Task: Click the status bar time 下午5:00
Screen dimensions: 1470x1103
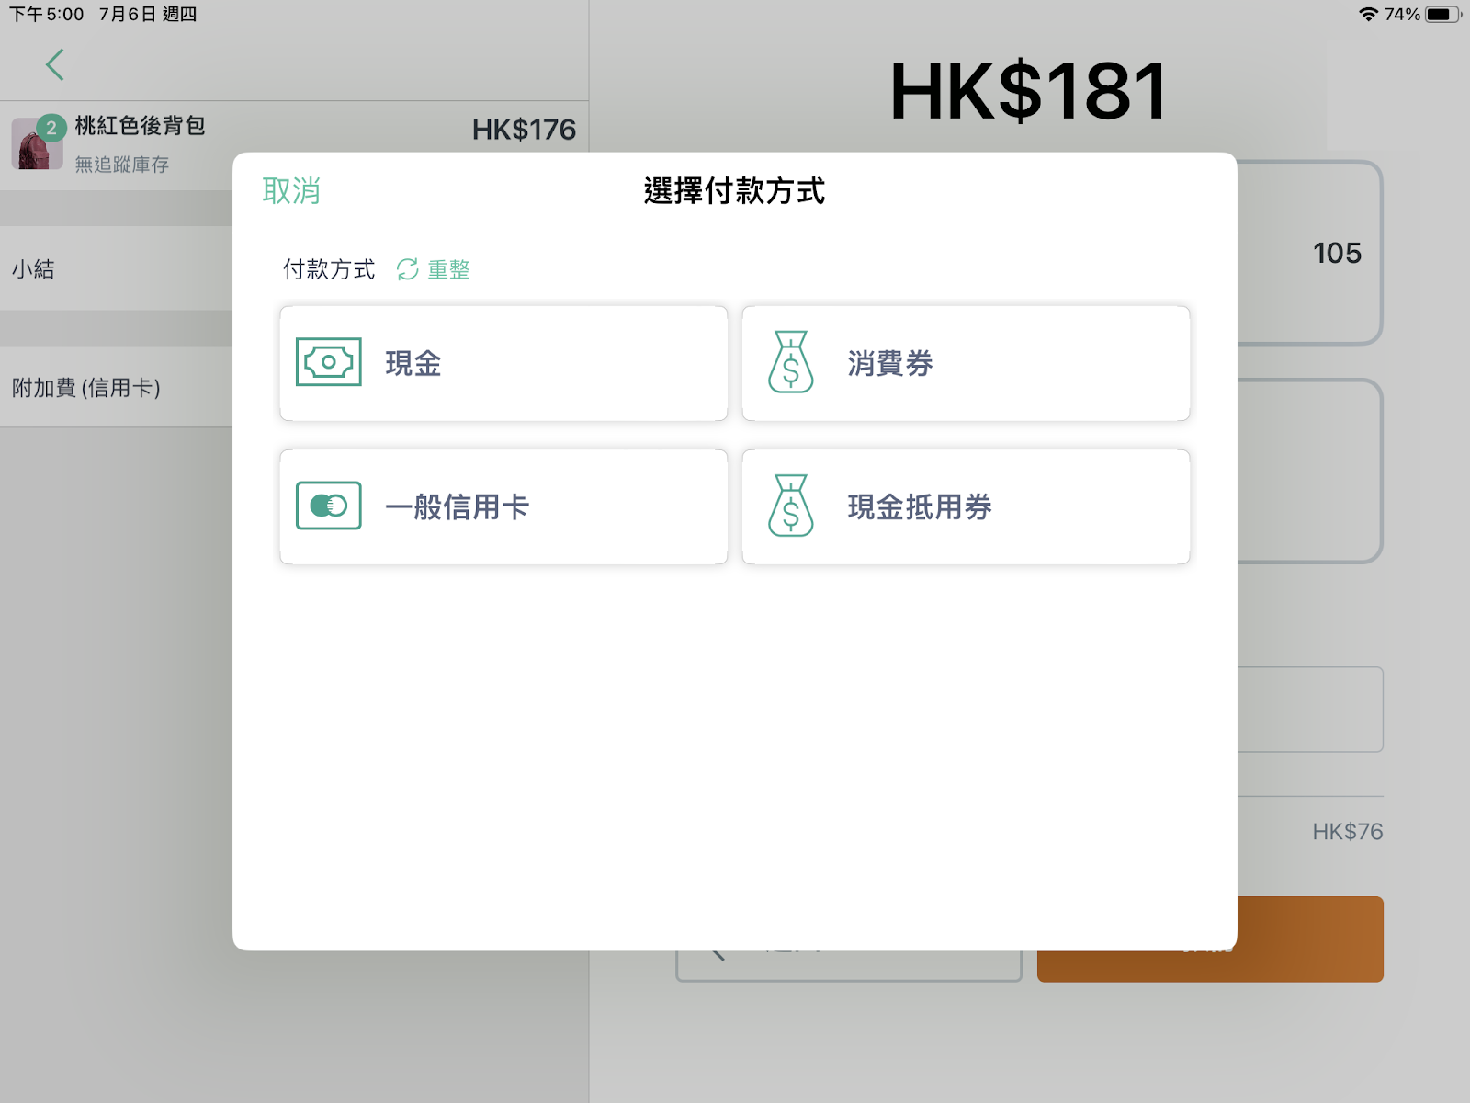Action: tap(47, 14)
